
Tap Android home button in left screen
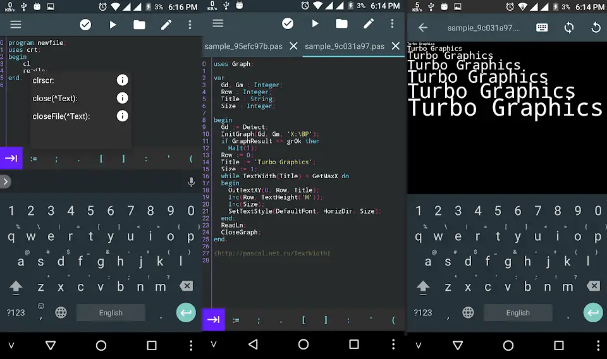[x=101, y=346]
